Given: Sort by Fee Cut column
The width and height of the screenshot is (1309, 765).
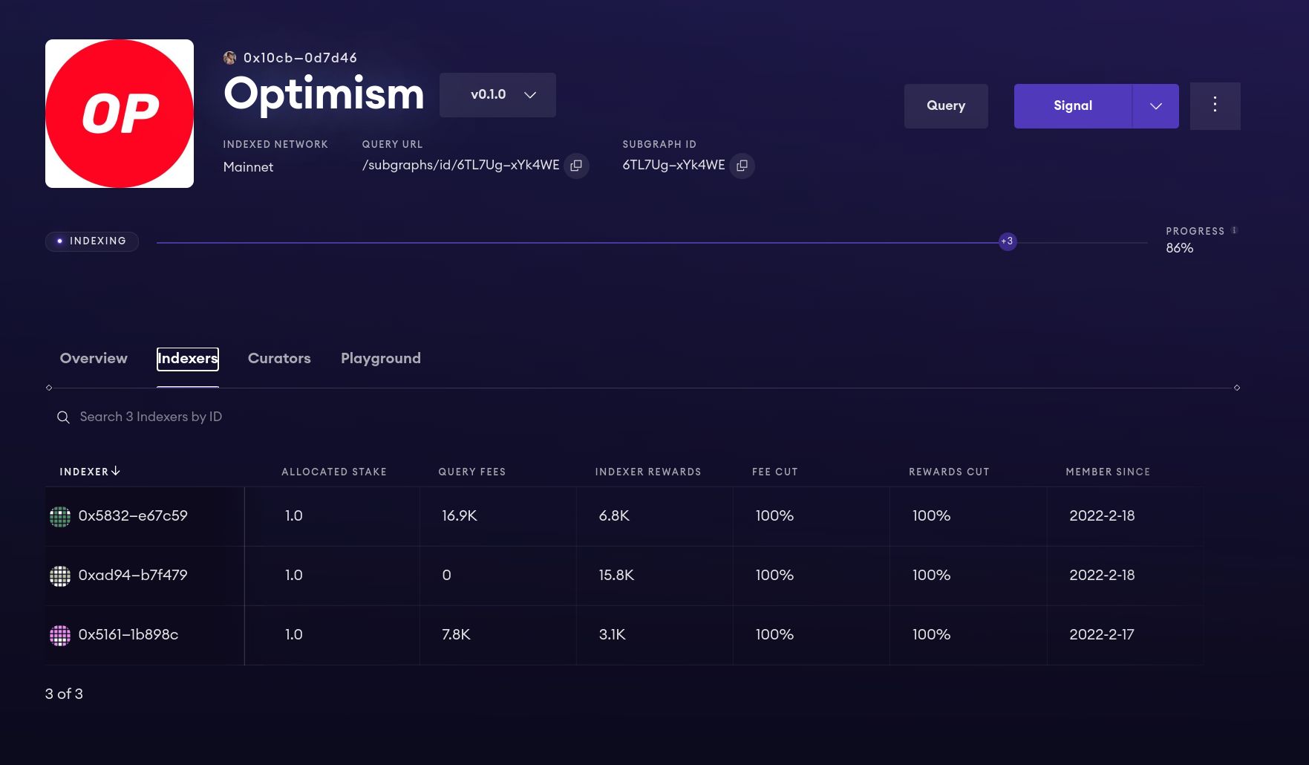Looking at the screenshot, I should [x=775, y=472].
